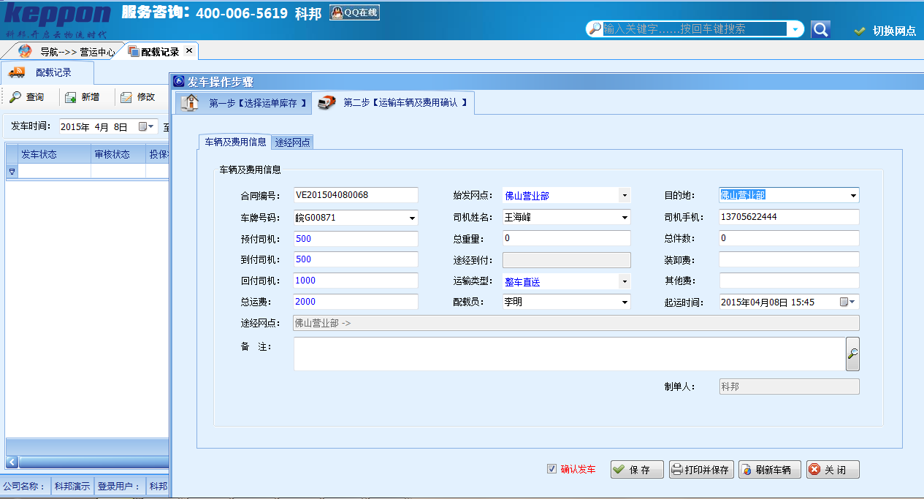
Task: Close the 配载记录 tab
Action: (189, 51)
